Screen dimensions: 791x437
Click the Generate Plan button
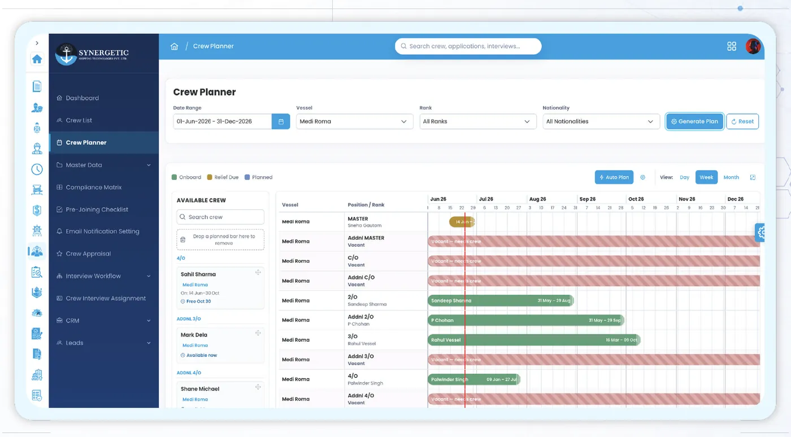pos(694,121)
